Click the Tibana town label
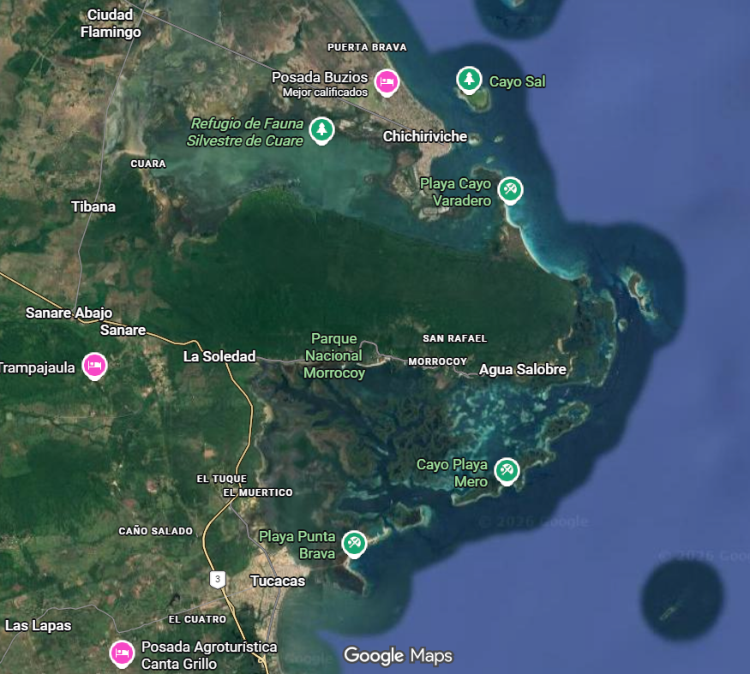The image size is (750, 674). point(93,206)
